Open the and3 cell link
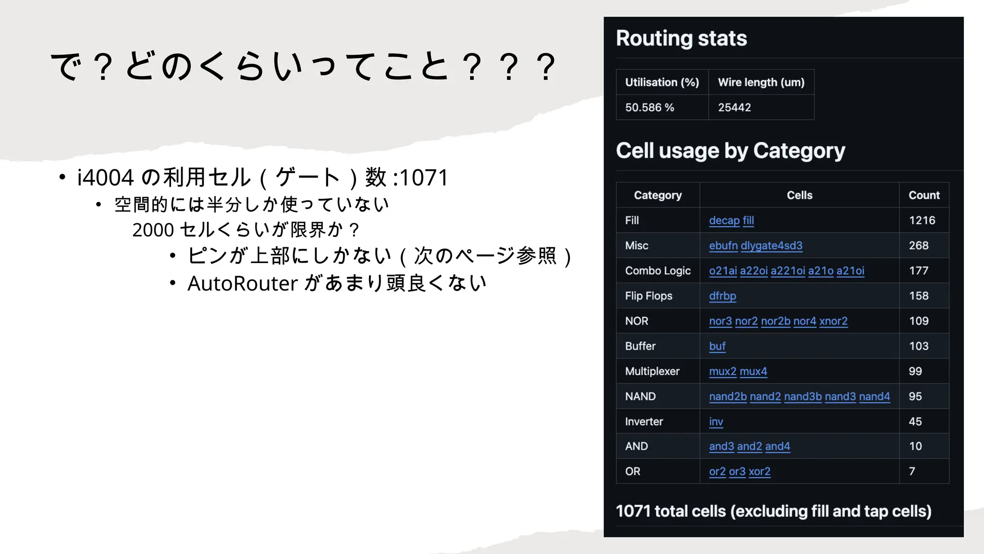984x554 pixels. [722, 446]
